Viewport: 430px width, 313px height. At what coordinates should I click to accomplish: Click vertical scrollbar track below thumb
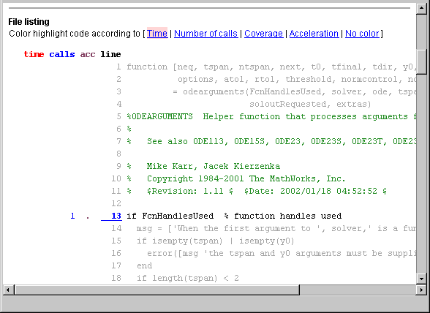[x=421, y=173]
